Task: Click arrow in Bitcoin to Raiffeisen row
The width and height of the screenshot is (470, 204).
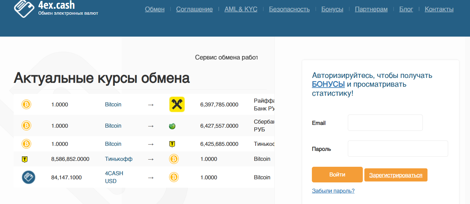Action: [151, 105]
